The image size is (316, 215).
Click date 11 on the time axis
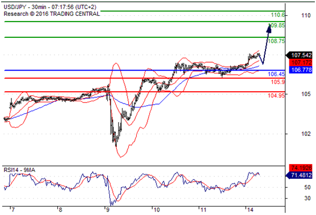click(x=204, y=210)
